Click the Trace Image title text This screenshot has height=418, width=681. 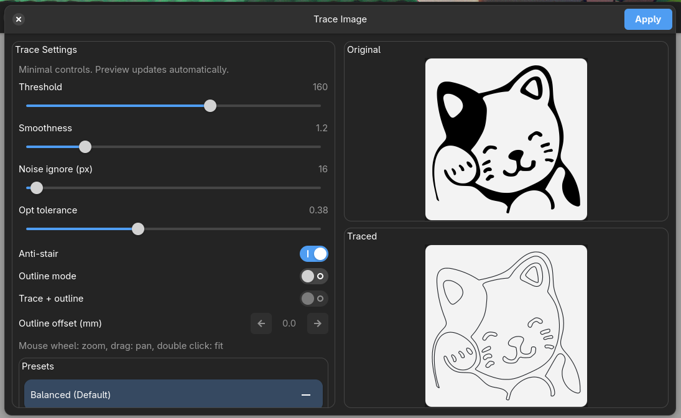[340, 19]
